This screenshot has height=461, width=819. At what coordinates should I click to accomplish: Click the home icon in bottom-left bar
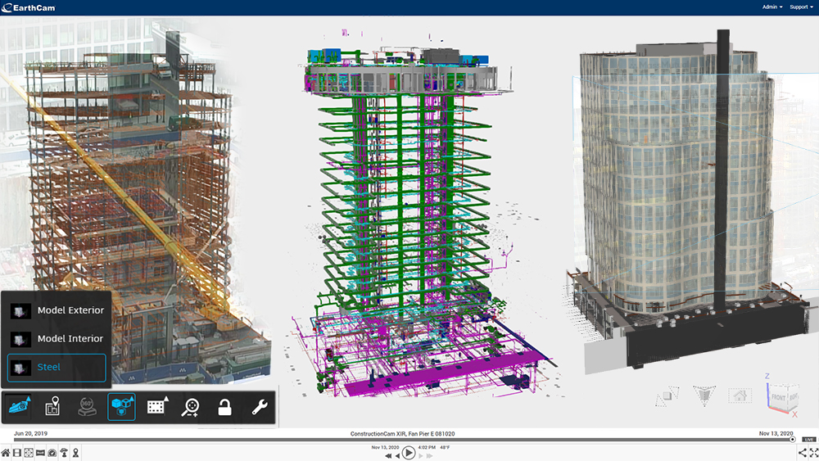[x=6, y=453]
